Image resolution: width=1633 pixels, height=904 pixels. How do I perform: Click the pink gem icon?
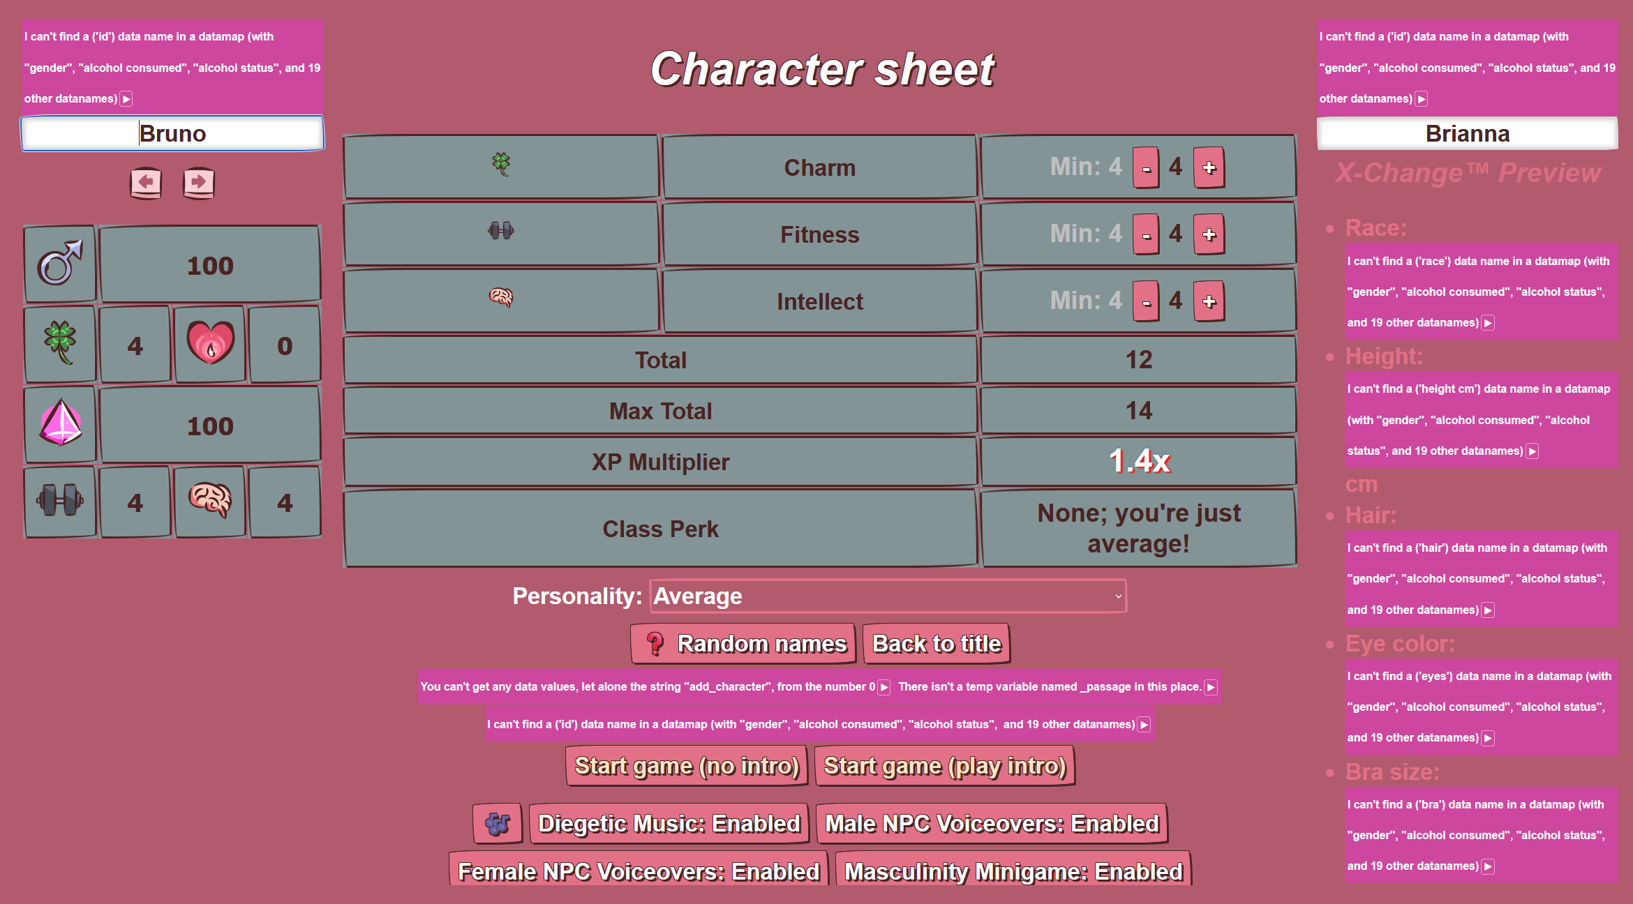[x=59, y=423]
